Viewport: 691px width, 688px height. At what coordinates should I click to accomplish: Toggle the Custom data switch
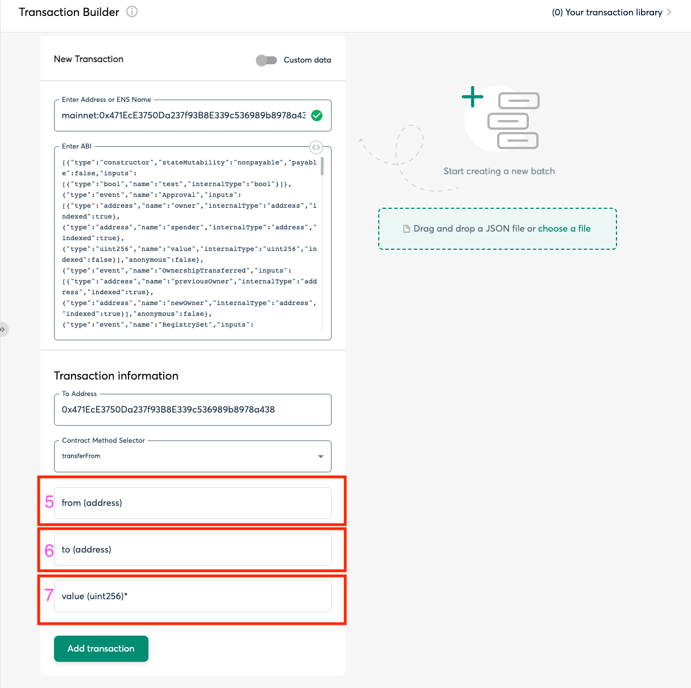tap(266, 60)
